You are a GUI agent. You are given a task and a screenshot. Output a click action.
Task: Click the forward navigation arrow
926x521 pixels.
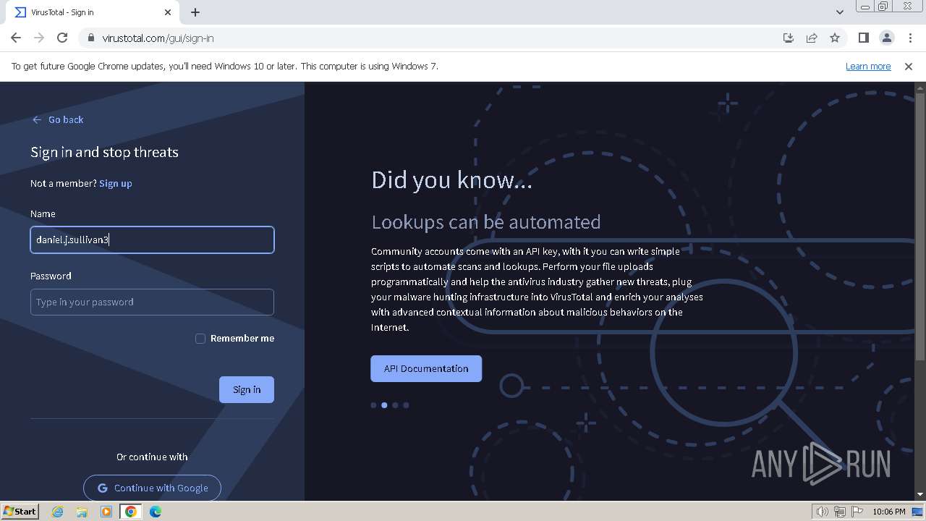[39, 38]
